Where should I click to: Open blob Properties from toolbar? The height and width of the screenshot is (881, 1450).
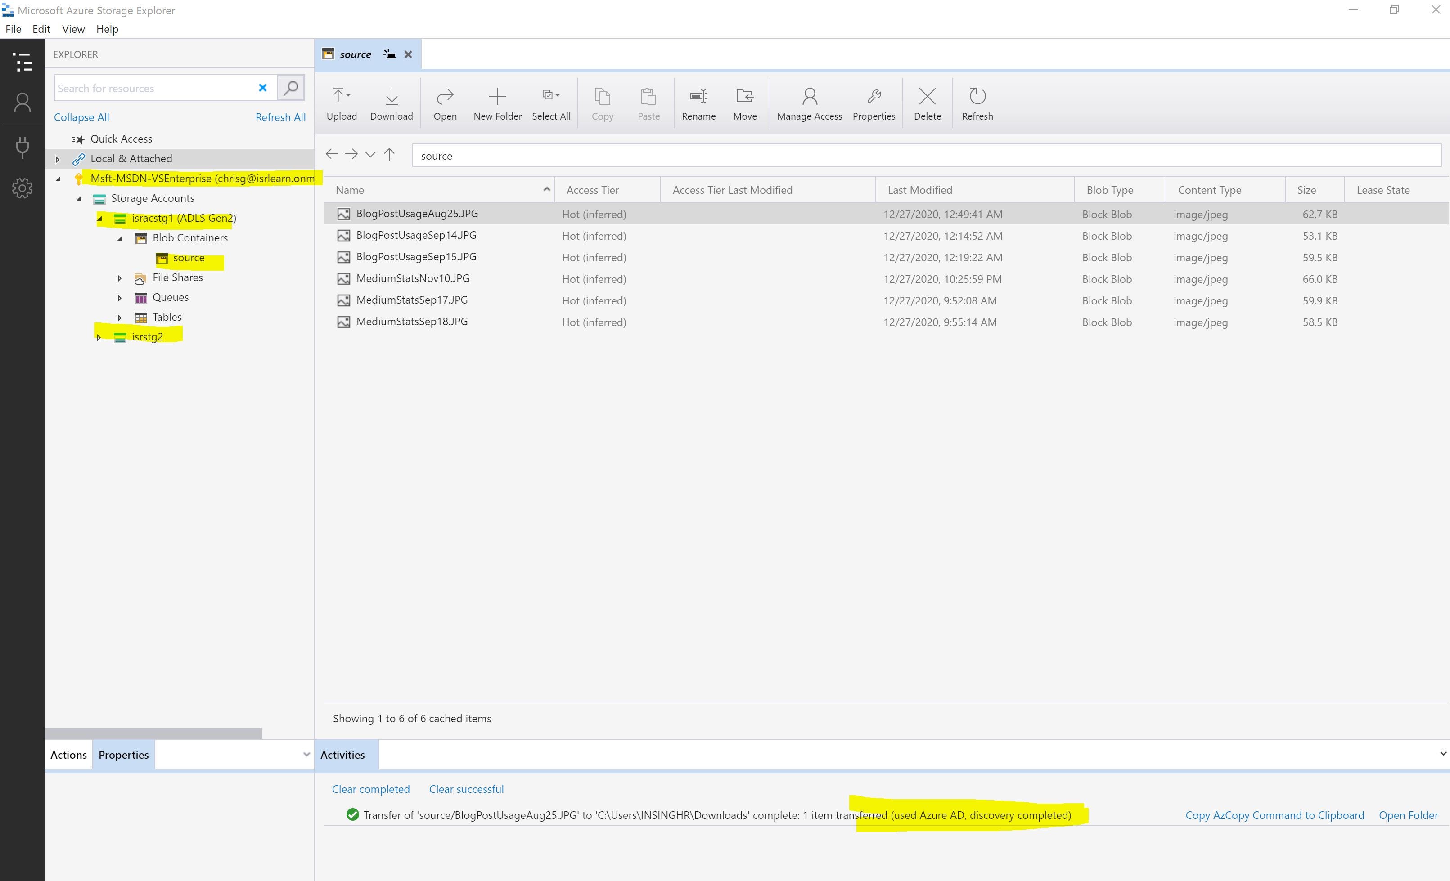coord(874,104)
